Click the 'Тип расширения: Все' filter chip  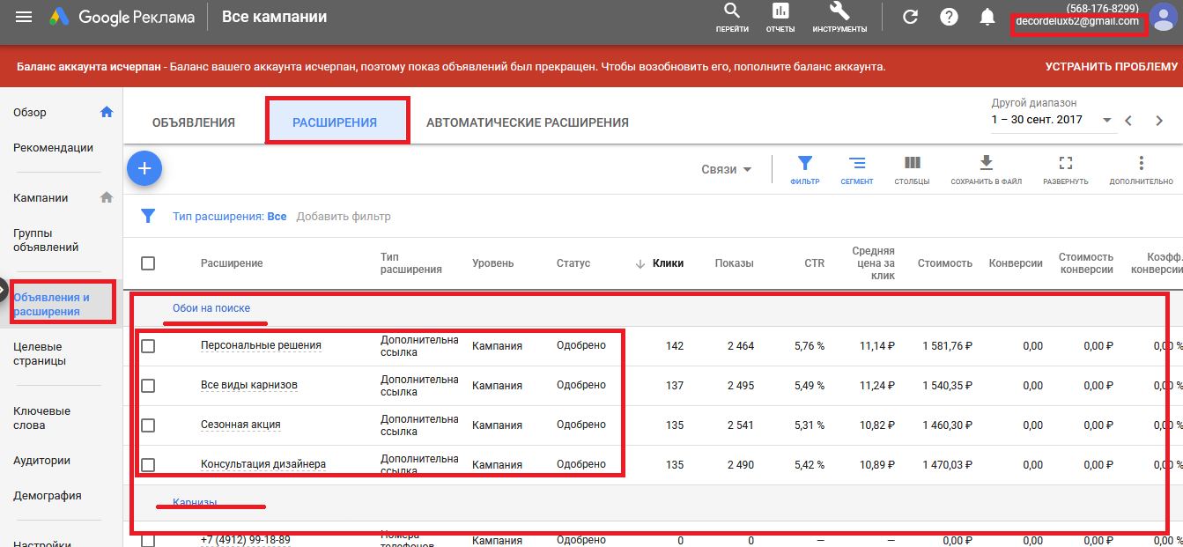pyautogui.click(x=229, y=216)
